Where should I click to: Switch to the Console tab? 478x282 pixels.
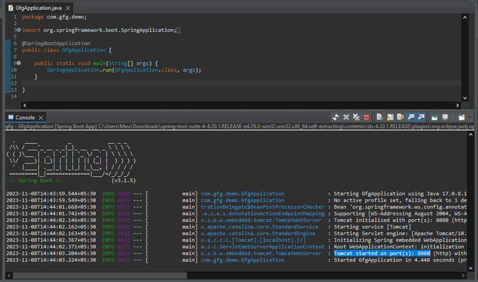(25, 117)
